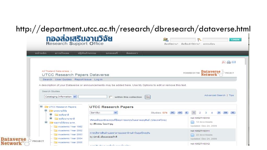Click the ลงทะเบียน register link
The height and width of the screenshot is (150, 267).
(x=209, y=44)
